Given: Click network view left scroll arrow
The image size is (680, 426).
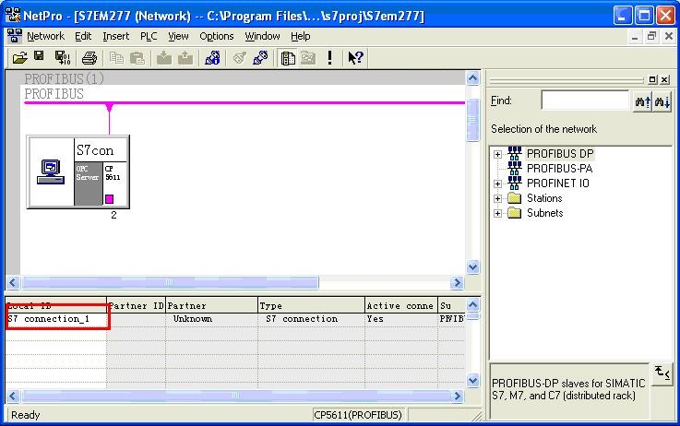Looking at the screenshot, I should (12, 282).
